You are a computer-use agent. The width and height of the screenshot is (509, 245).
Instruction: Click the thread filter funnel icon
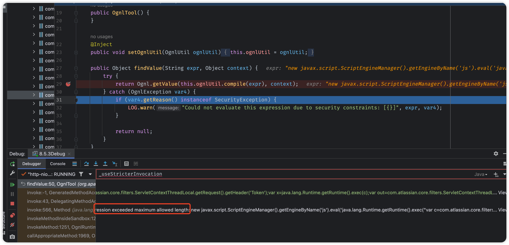[81, 174]
